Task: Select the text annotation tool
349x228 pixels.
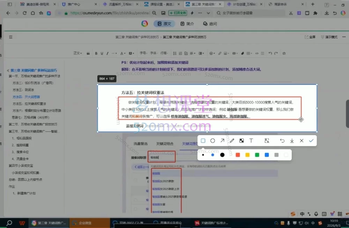Action: tap(251, 141)
